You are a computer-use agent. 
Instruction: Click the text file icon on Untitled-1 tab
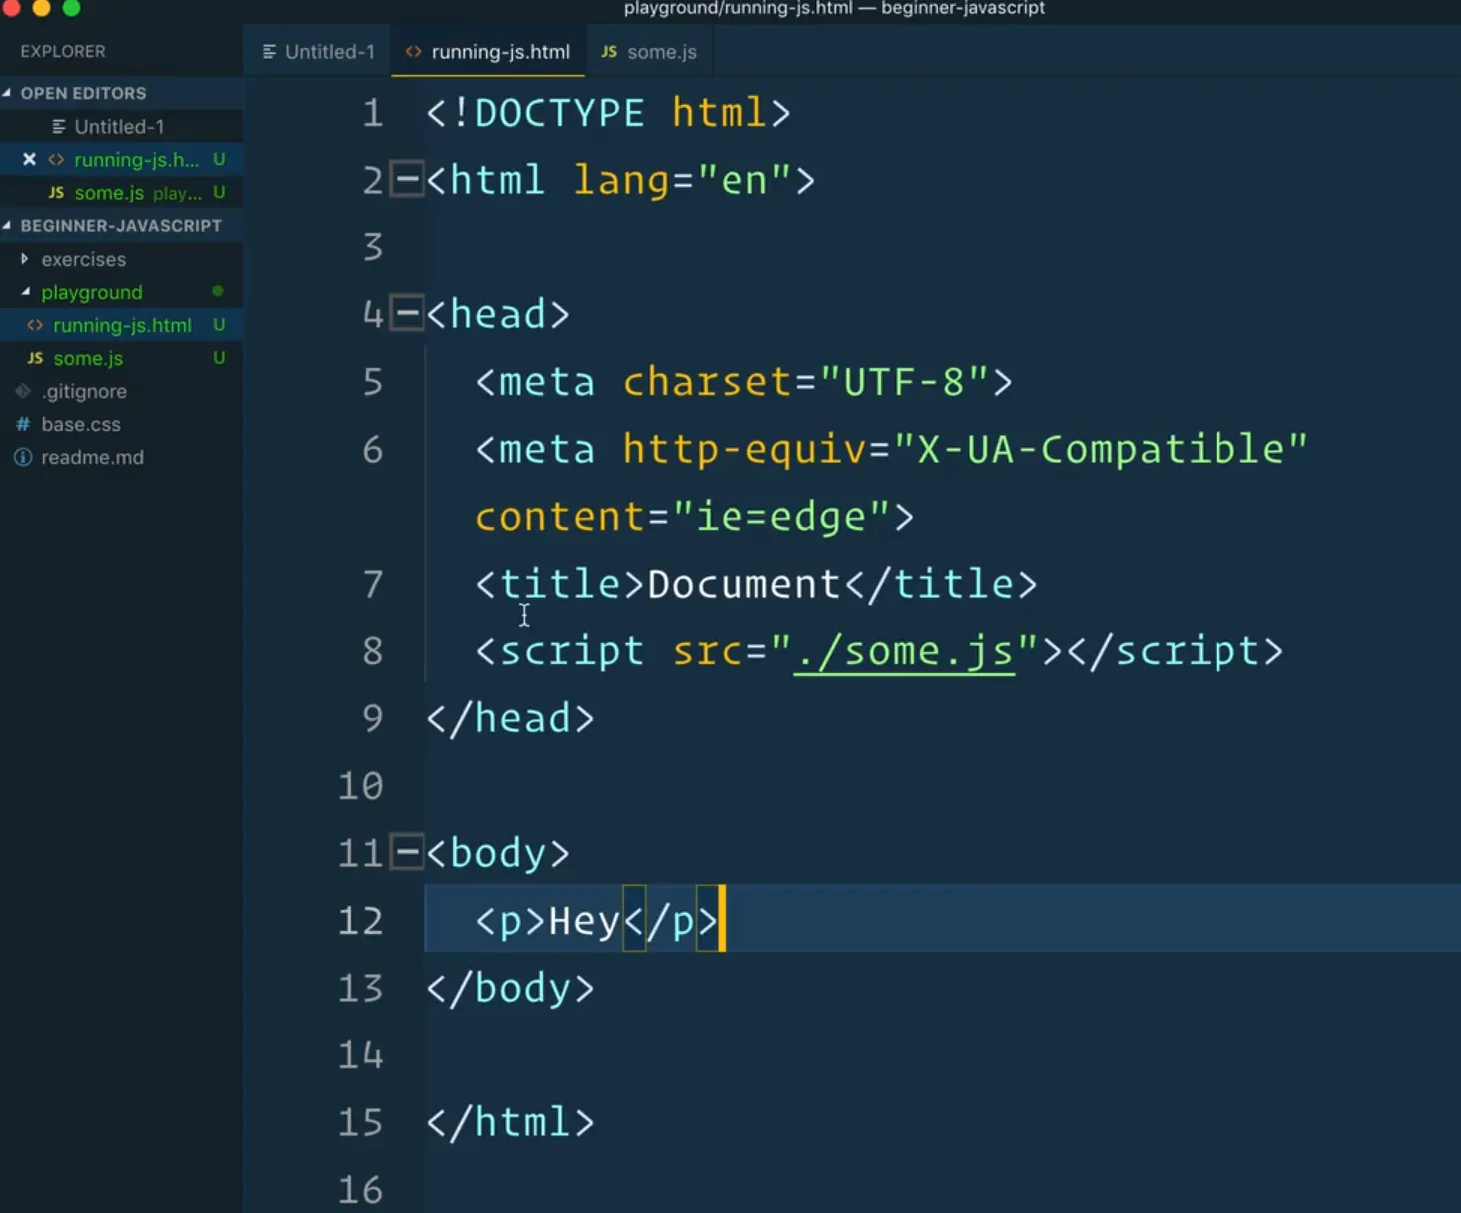(269, 52)
